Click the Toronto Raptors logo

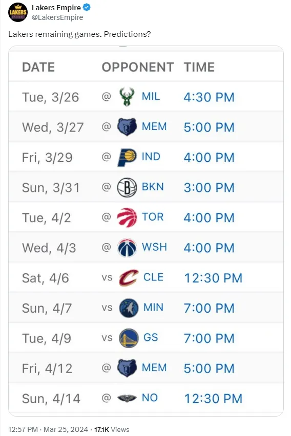pyautogui.click(x=127, y=217)
